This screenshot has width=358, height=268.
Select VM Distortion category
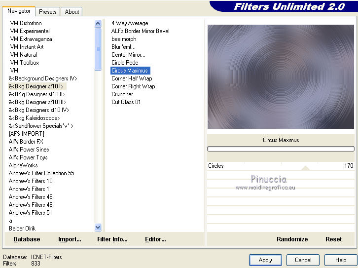26,23
